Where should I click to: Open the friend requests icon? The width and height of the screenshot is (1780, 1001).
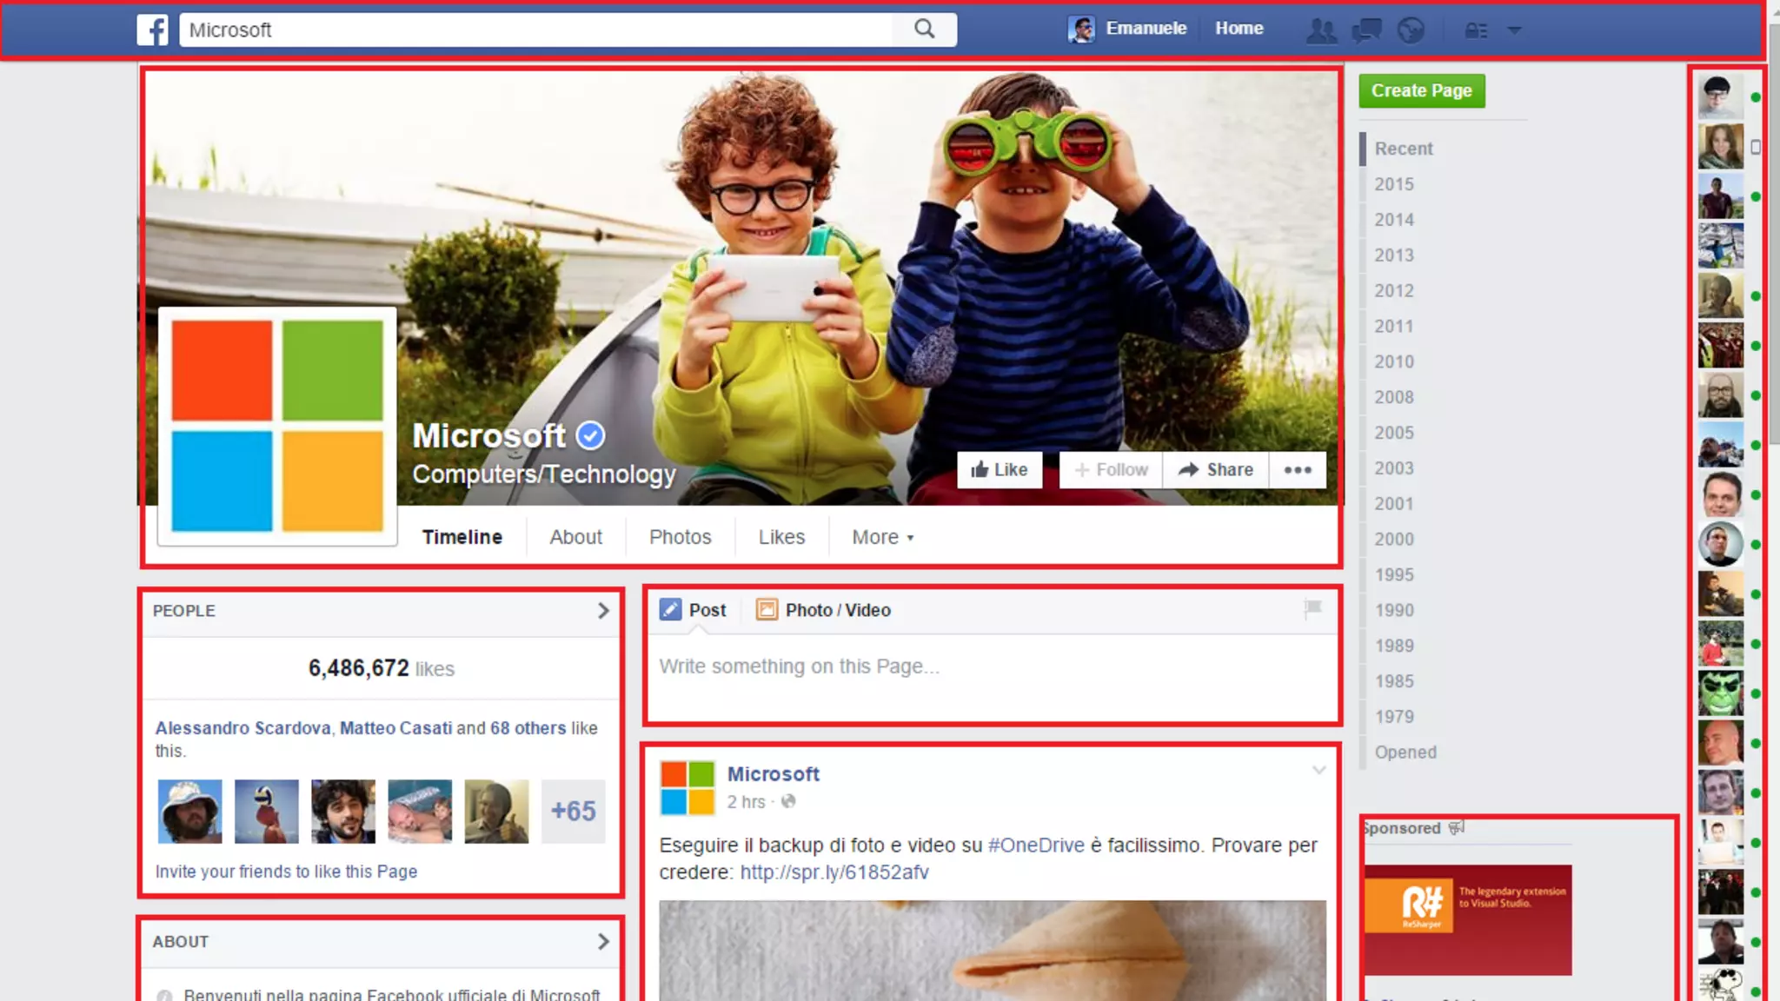click(x=1321, y=30)
